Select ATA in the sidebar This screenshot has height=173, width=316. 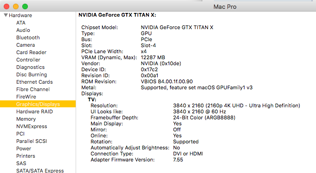pos(21,23)
